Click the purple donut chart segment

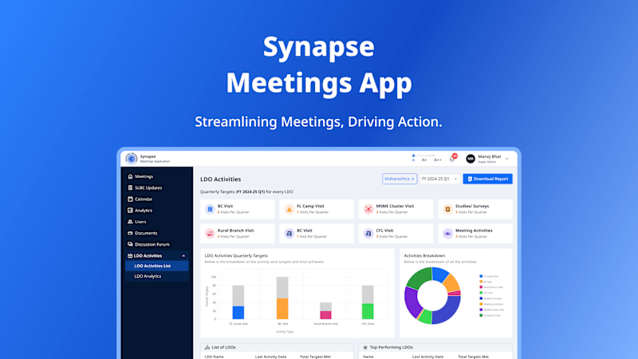tap(412, 302)
